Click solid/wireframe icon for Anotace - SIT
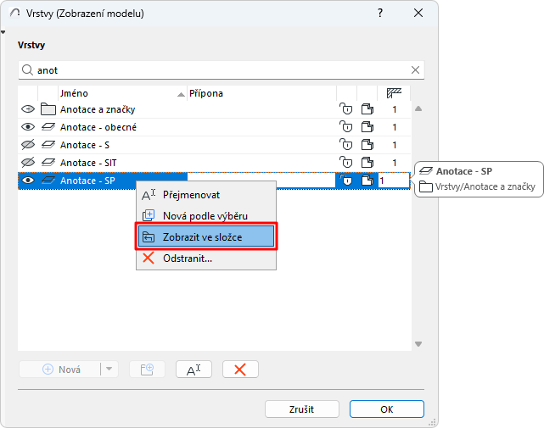This screenshot has width=544, height=428. coord(367,163)
